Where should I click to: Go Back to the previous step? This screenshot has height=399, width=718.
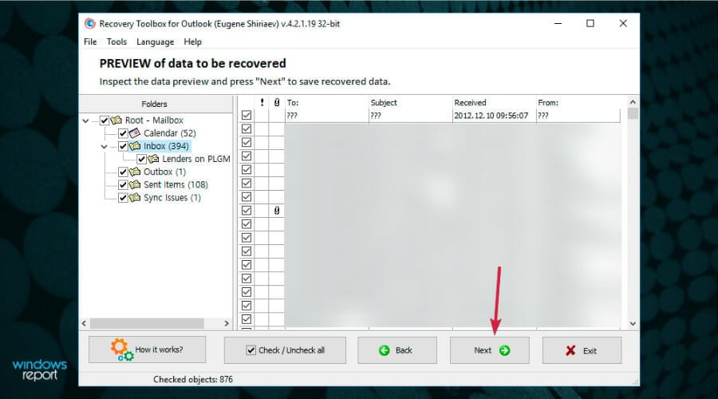point(397,350)
